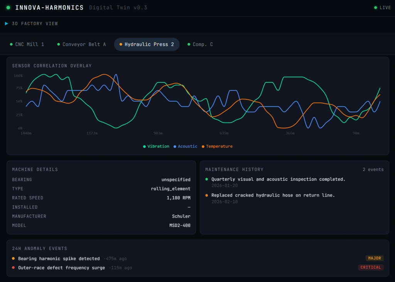Click the Digital Twin v0.3 label
Image resolution: width=395 pixels, height=282 pixels.
click(118, 8)
